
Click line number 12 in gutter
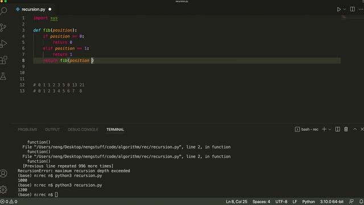(x=22, y=85)
